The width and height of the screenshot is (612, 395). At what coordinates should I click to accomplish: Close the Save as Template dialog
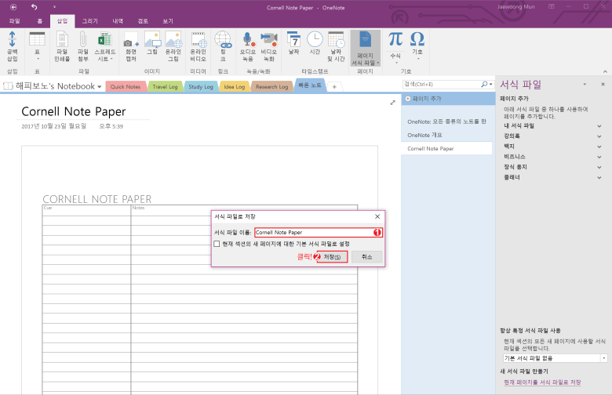coord(377,216)
